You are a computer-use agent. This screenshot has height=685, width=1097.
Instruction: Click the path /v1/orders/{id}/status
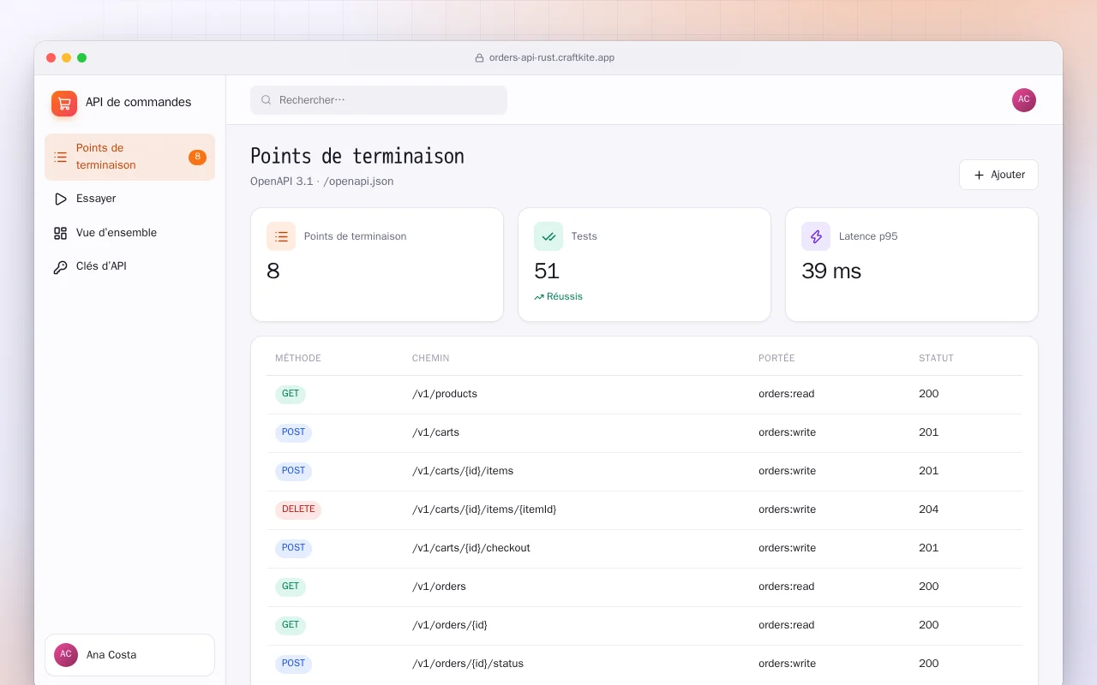coord(468,664)
